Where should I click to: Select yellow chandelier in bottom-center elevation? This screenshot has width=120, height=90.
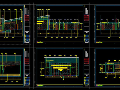tap(60, 70)
